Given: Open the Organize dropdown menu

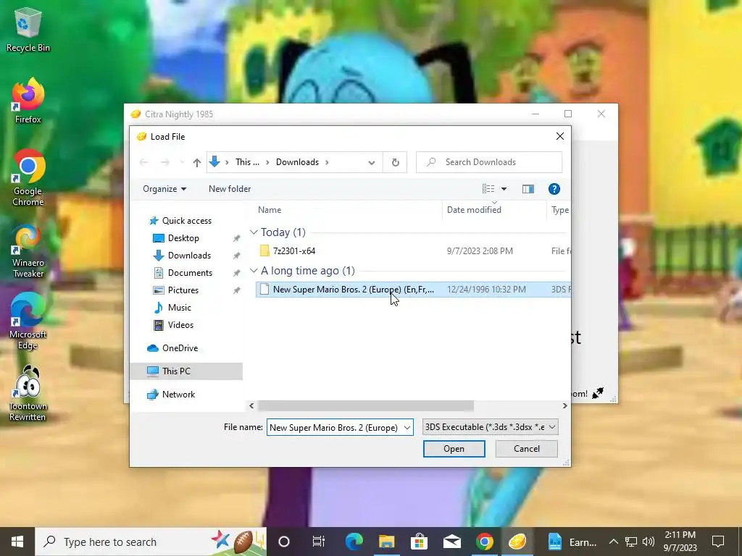Looking at the screenshot, I should (164, 189).
